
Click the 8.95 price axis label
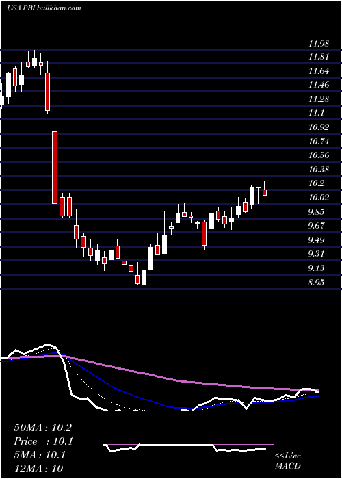[316, 282]
